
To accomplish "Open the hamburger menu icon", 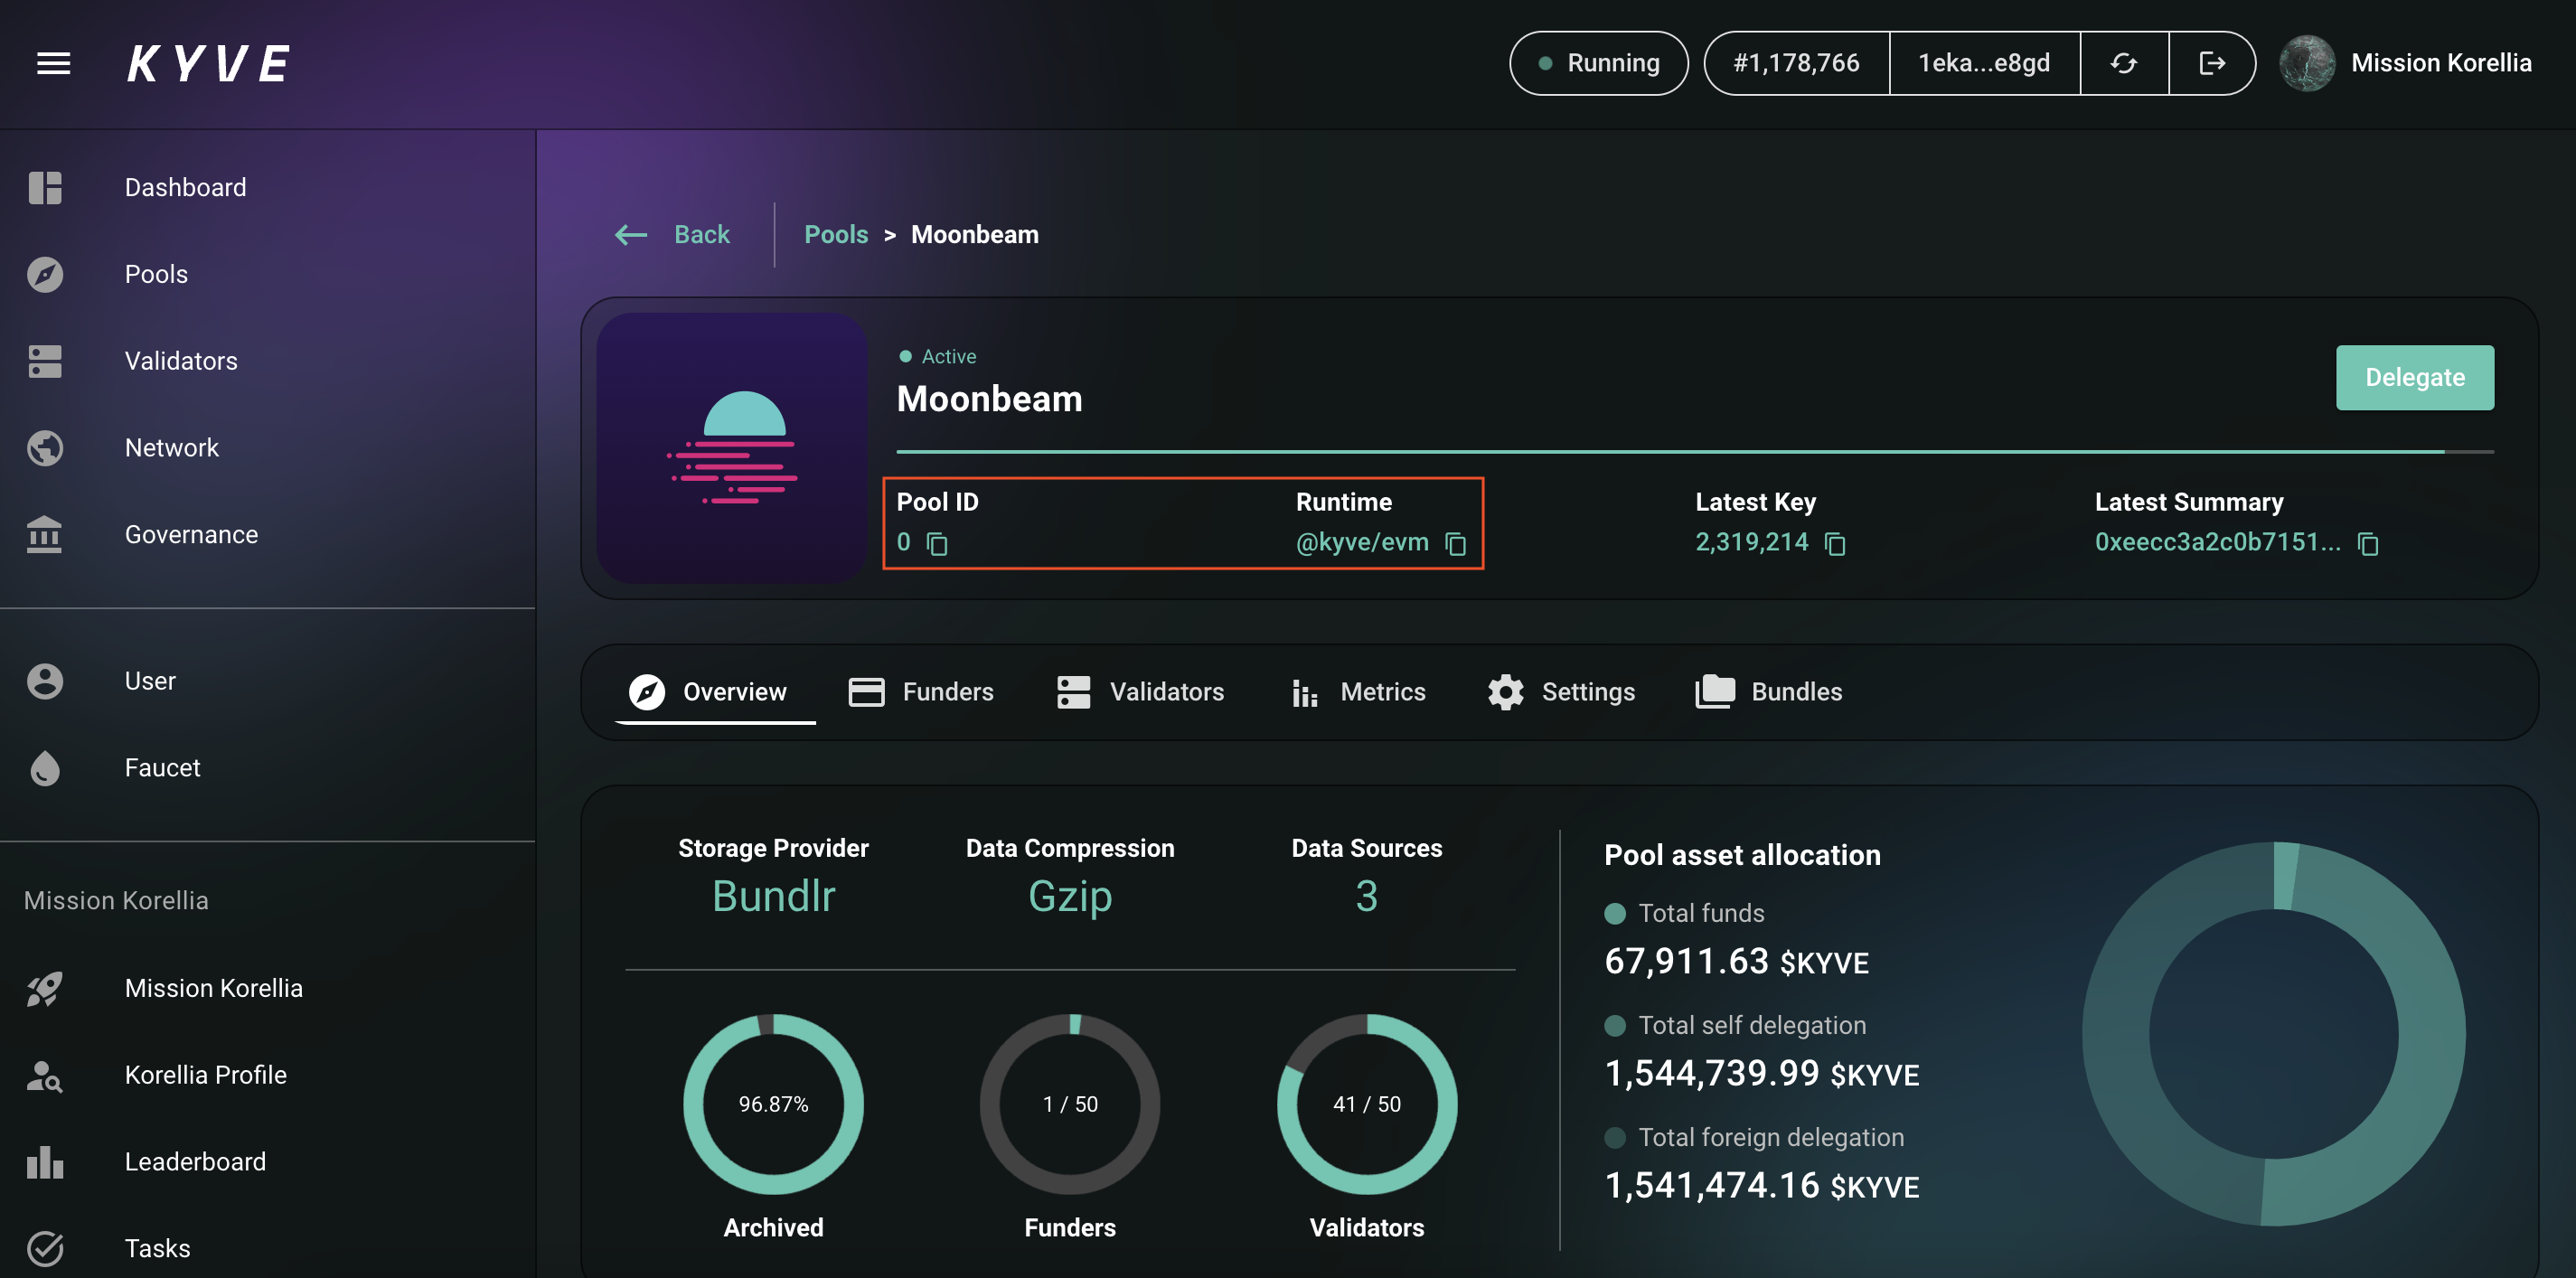I will coord(53,63).
